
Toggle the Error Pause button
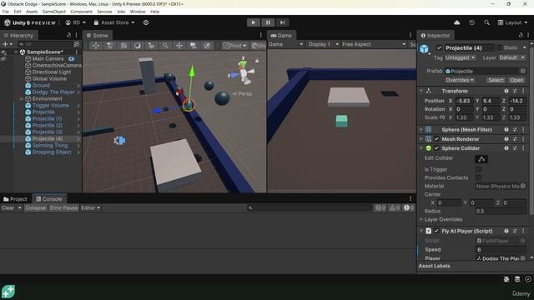click(x=63, y=207)
